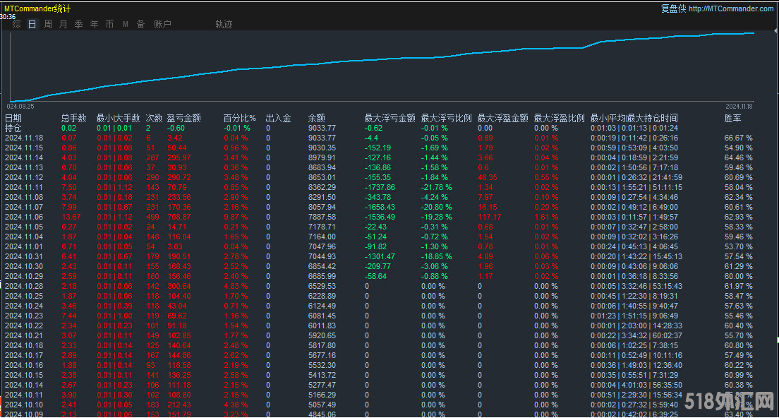Screen dimensions: 779x418
Task: Open the 季 quarterly tab
Action: (x=78, y=24)
